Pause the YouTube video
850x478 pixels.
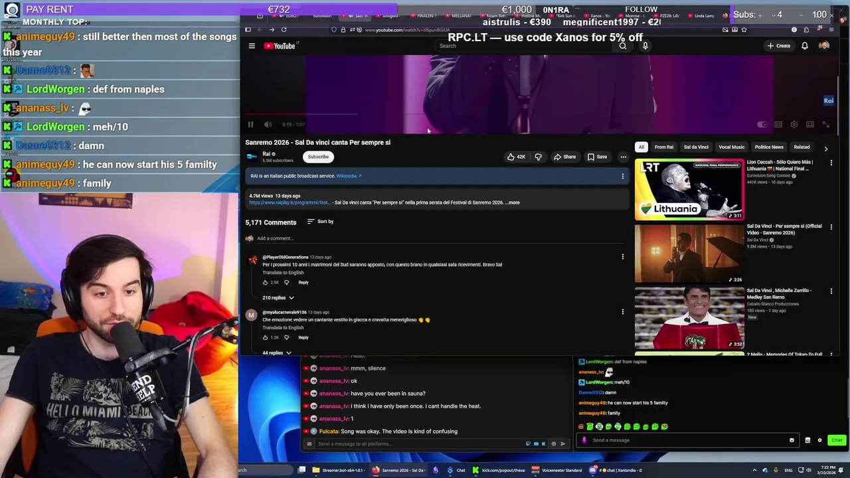pyautogui.click(x=250, y=124)
